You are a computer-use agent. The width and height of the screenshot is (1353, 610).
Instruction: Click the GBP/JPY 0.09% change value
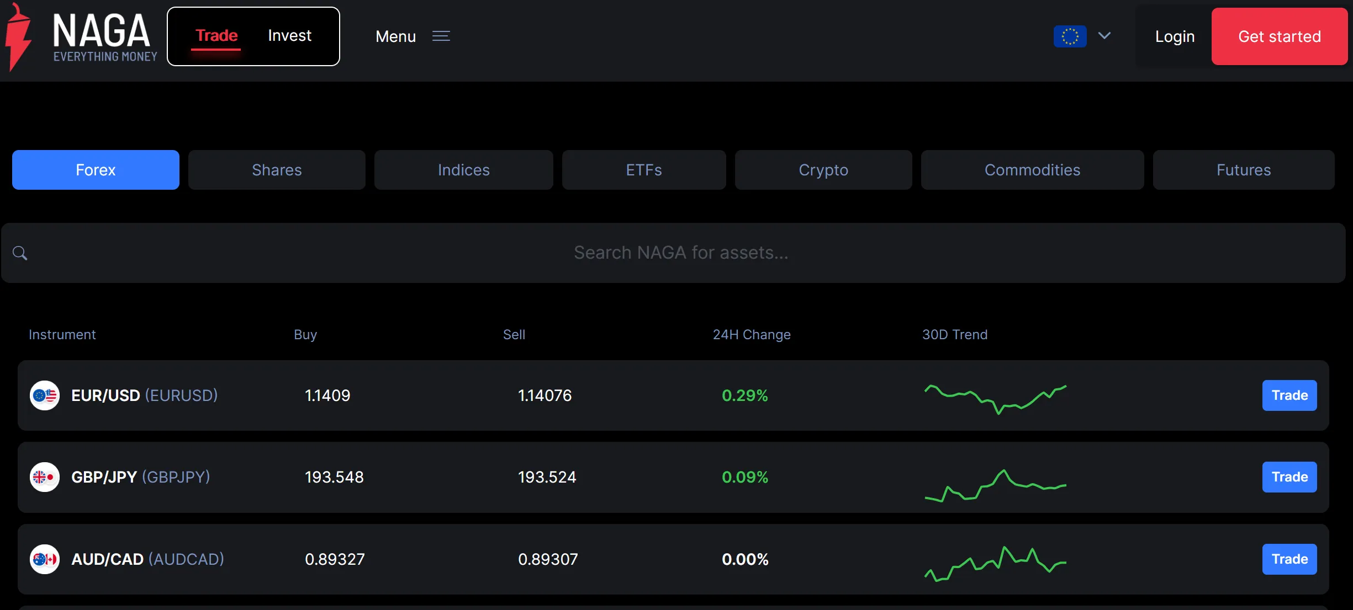pyautogui.click(x=745, y=477)
